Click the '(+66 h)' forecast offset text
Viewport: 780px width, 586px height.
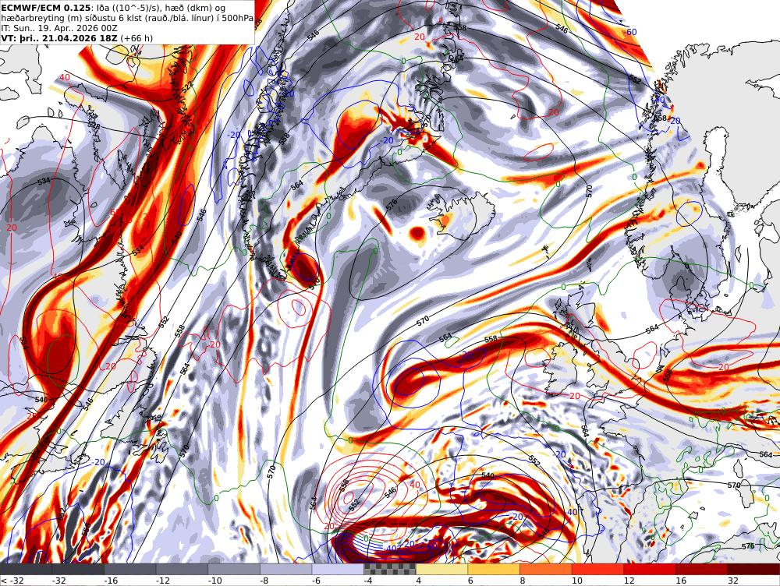[x=136, y=38]
